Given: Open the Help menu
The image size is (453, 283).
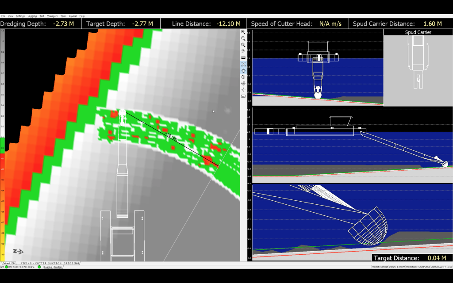Looking at the screenshot, I should [x=82, y=16].
